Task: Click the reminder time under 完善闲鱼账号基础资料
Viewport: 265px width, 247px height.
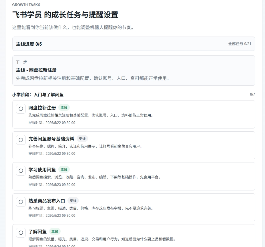Action: pos(52,154)
